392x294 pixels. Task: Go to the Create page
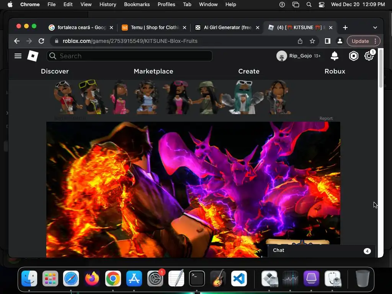click(249, 71)
